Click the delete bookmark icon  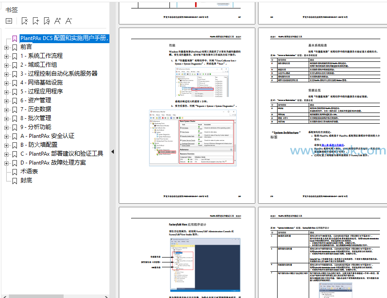[24, 21]
